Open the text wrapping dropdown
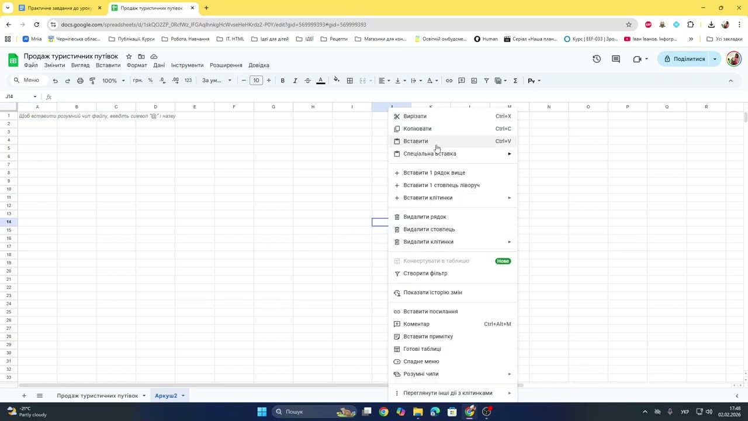 415,81
